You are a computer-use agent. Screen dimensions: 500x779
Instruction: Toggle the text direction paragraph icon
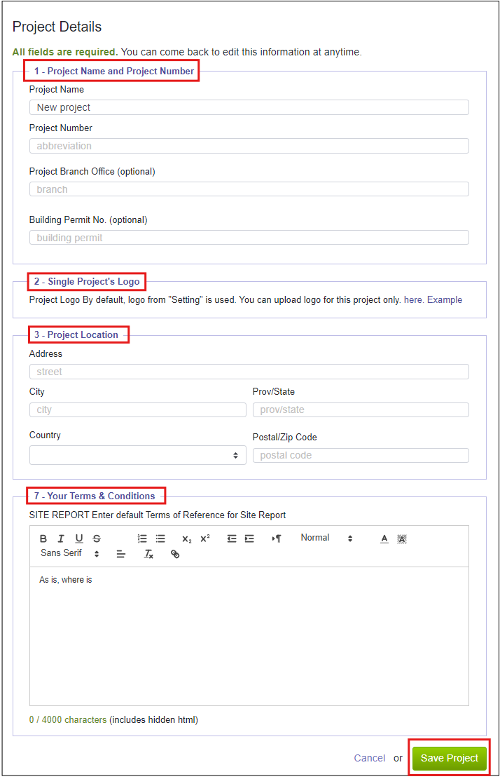point(277,538)
